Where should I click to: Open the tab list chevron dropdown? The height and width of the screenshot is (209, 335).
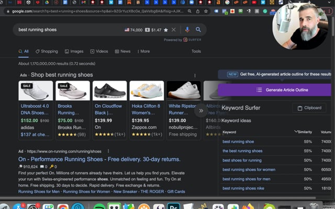tap(329, 2)
